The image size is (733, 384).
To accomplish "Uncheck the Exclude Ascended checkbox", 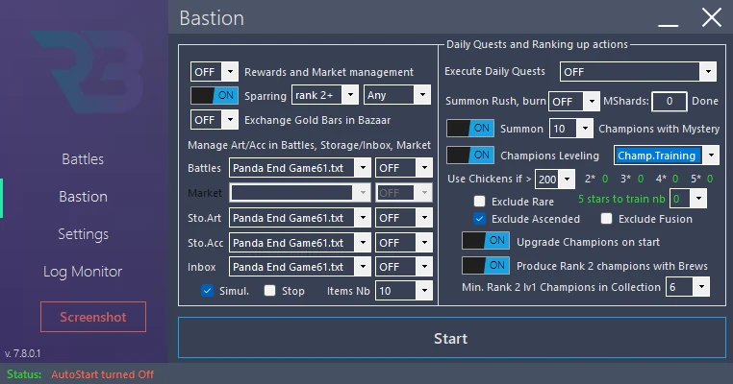I will [x=479, y=219].
